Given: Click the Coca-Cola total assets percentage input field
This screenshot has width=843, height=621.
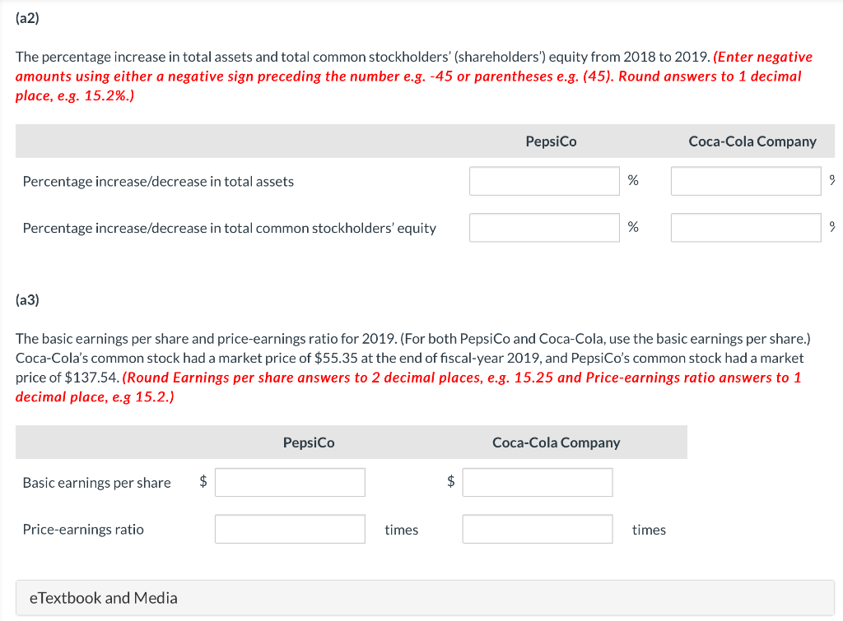Looking at the screenshot, I should 745,180.
